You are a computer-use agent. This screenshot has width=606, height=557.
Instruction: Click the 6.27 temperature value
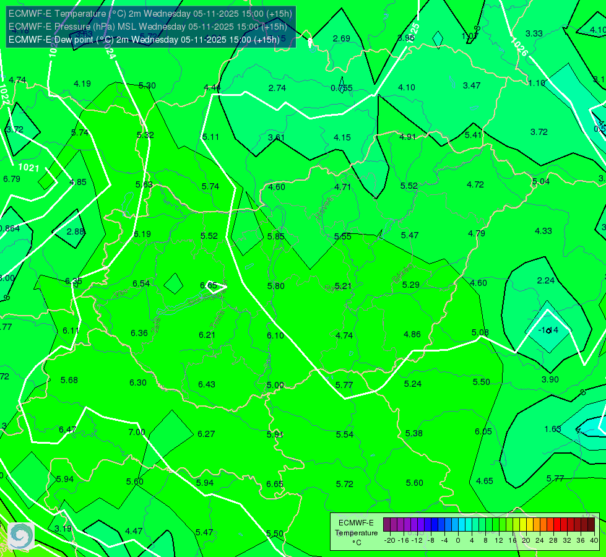pos(206,434)
